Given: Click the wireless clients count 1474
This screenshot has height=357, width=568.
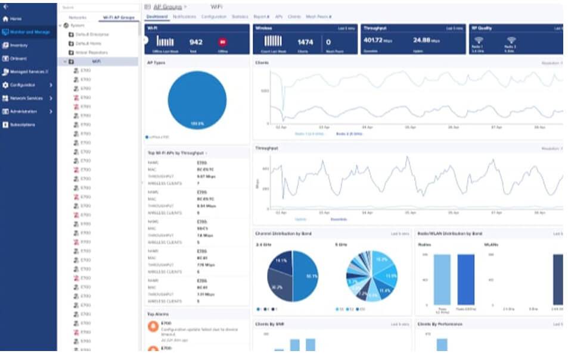Looking at the screenshot, I should click(x=305, y=42).
